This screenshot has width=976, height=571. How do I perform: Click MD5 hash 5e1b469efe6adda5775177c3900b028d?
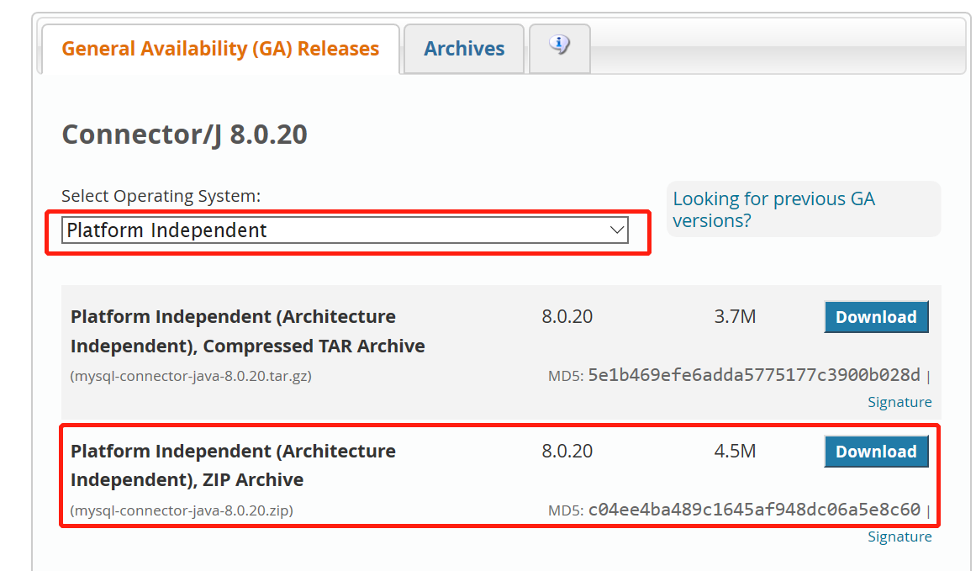(754, 375)
